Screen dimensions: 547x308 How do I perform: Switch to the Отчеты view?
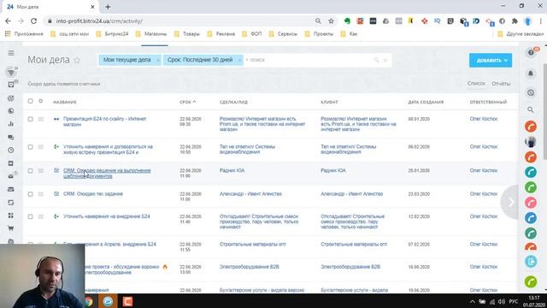(501, 84)
